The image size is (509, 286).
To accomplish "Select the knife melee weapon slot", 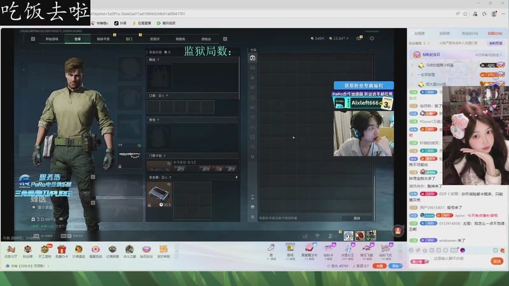I will 130,155.
